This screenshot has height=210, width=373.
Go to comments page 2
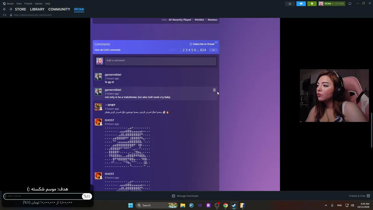[x=184, y=50]
